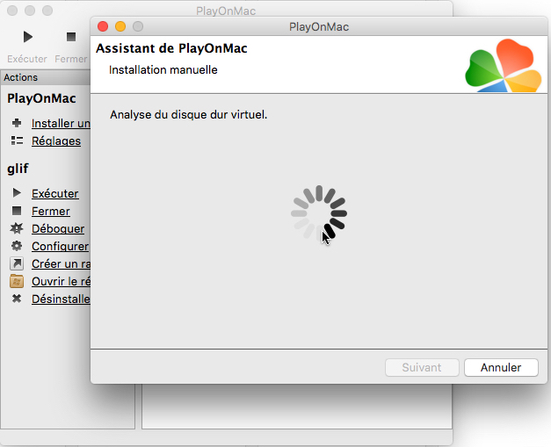Image resolution: width=551 pixels, height=447 pixels.
Task: Open the Configurer link for glif
Action: click(60, 246)
